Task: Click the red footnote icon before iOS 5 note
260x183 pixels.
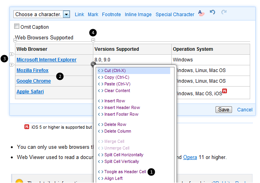Action: (27, 127)
